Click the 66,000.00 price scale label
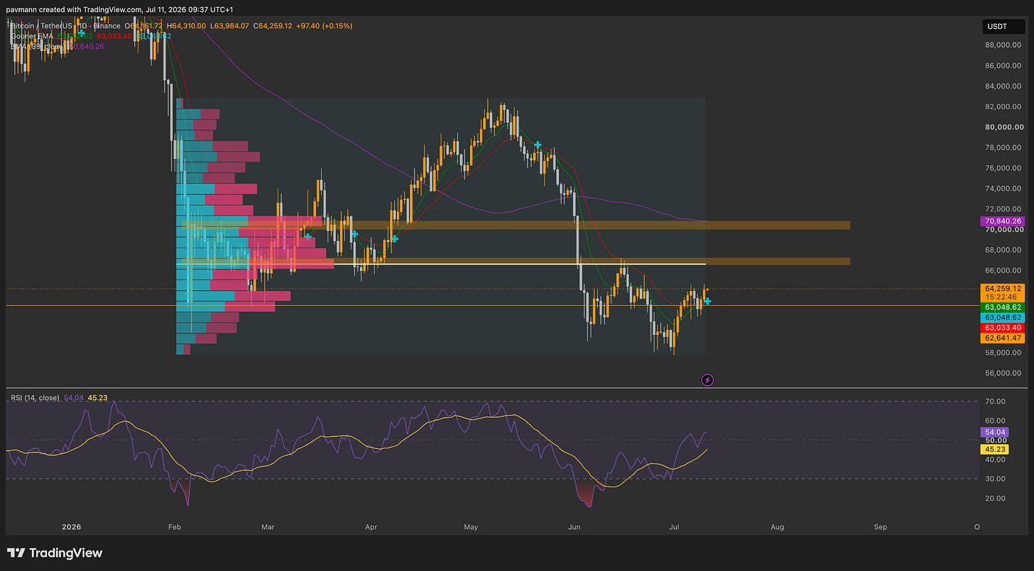The width and height of the screenshot is (1034, 571). (1002, 270)
